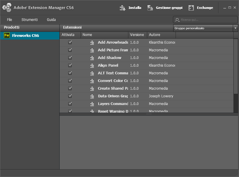Uncheck the Convert Color extension checkbox
Viewport: 239px width, 177px height.
(70, 81)
